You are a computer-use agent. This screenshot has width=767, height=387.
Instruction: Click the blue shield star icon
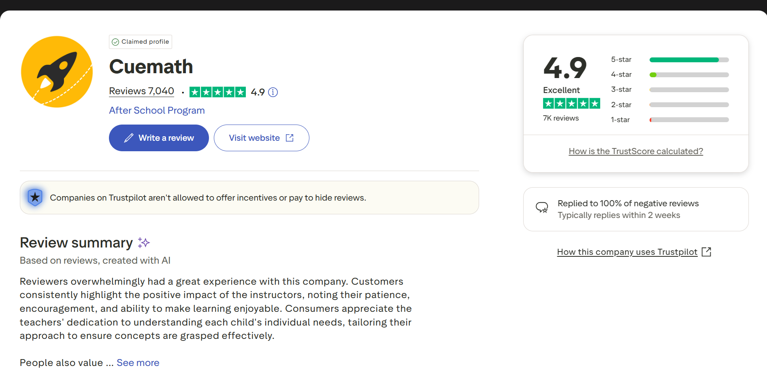click(35, 197)
